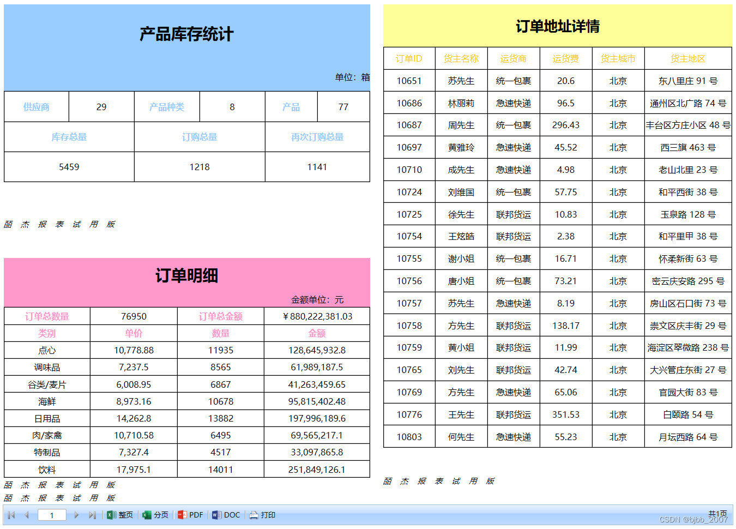This screenshot has width=736, height=529.
Task: Click the 海鲜 quantity 10678
Action: [221, 401]
